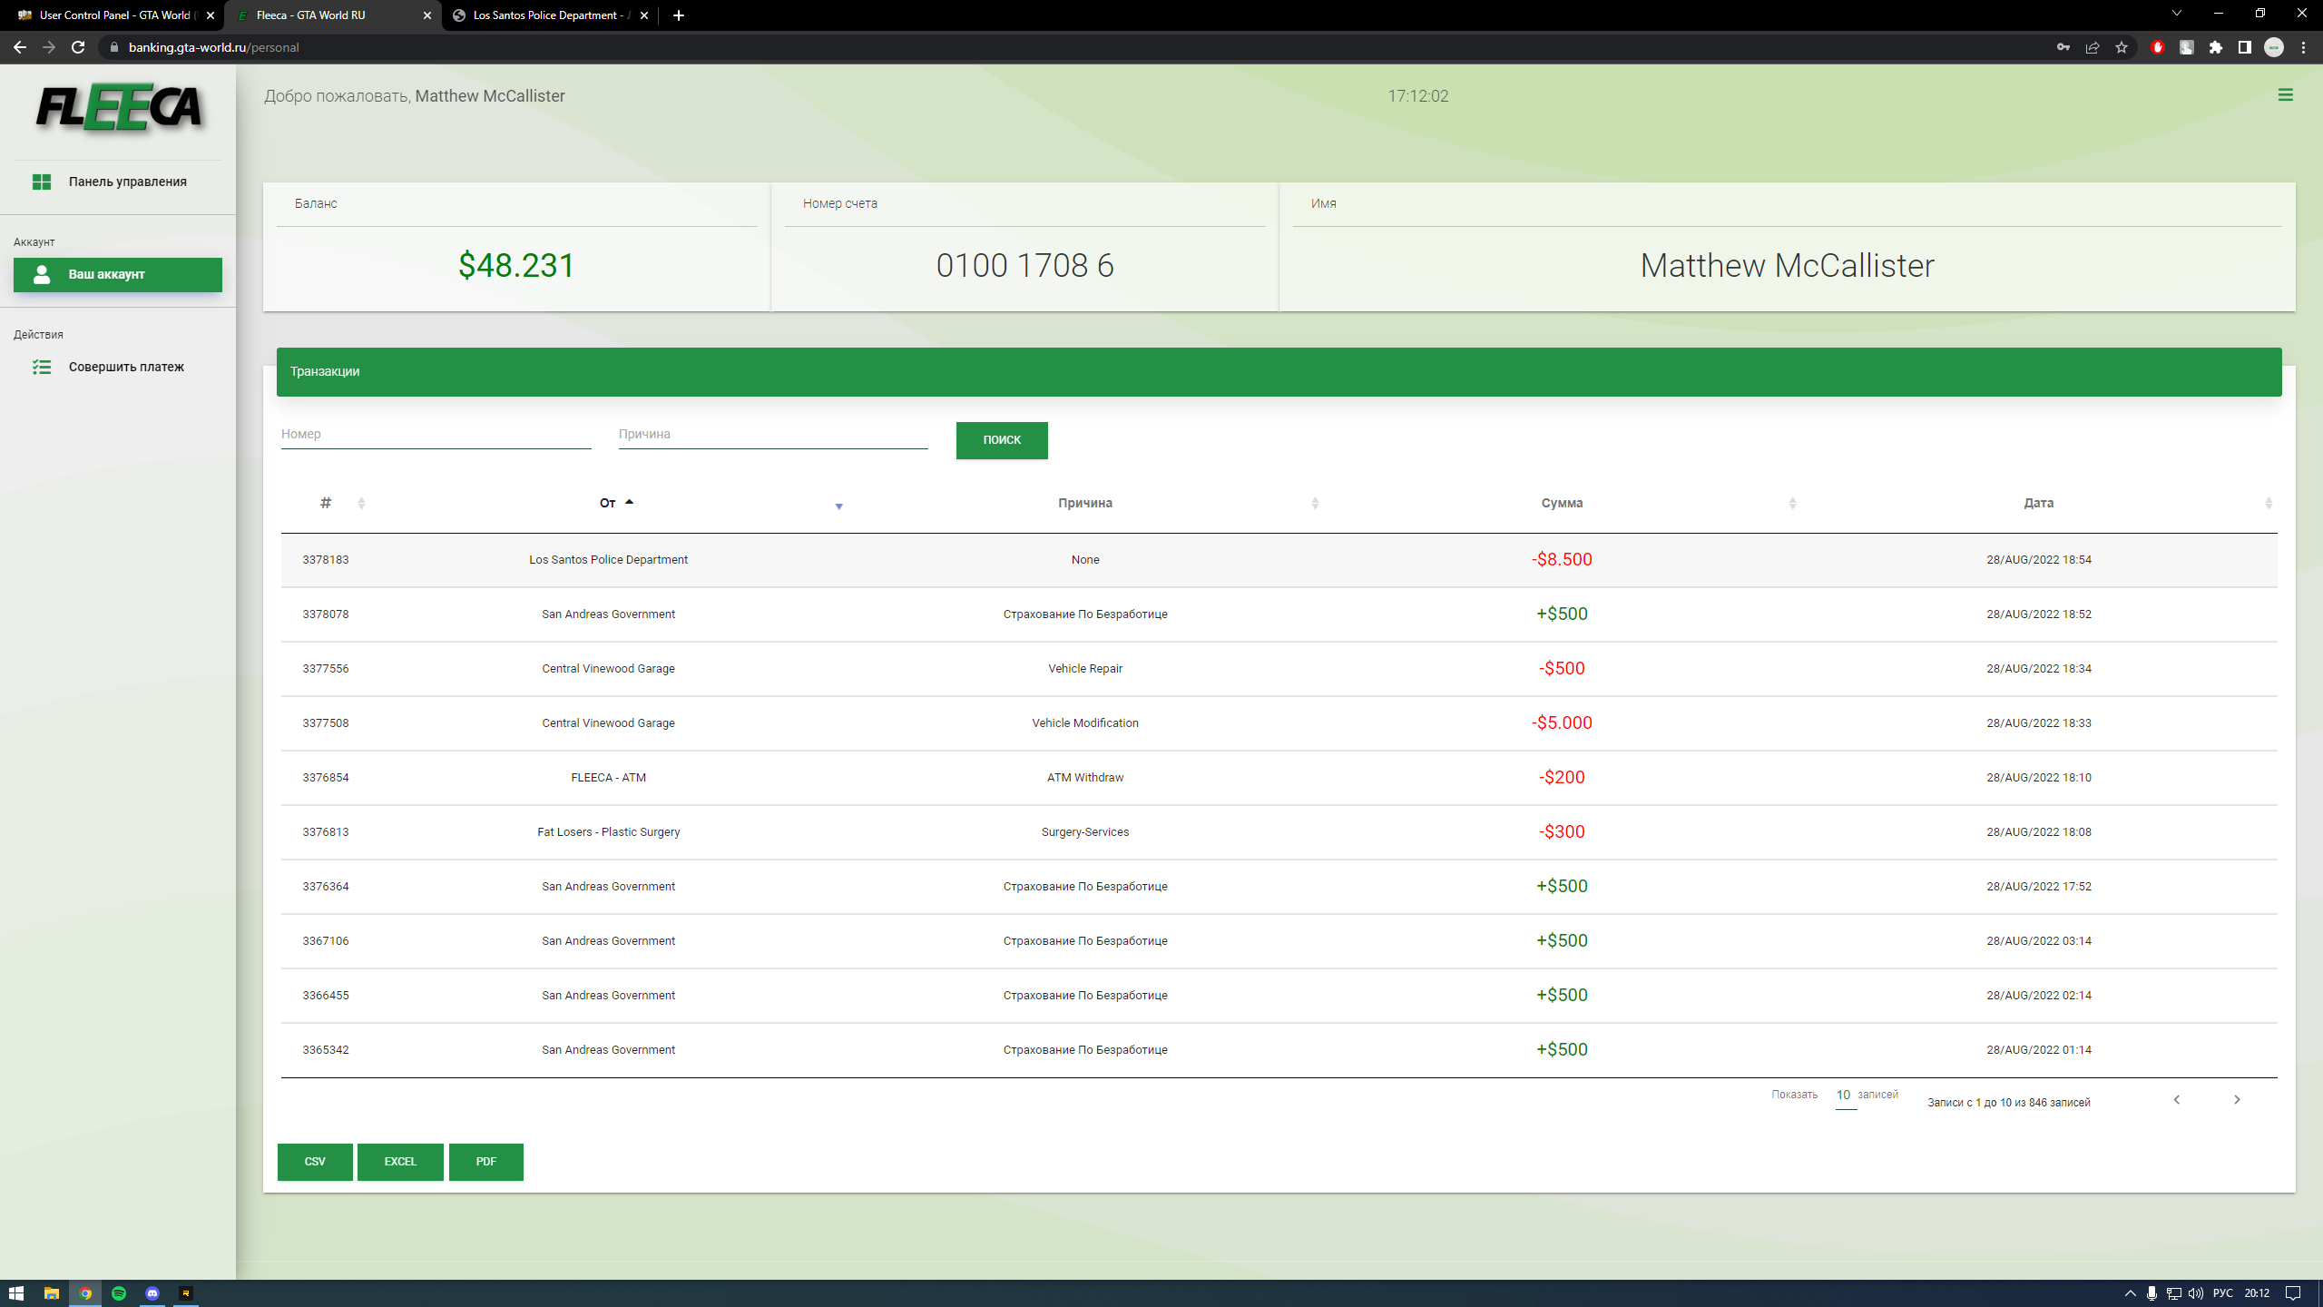Open the records-per-page selector showing 10

click(x=1844, y=1096)
